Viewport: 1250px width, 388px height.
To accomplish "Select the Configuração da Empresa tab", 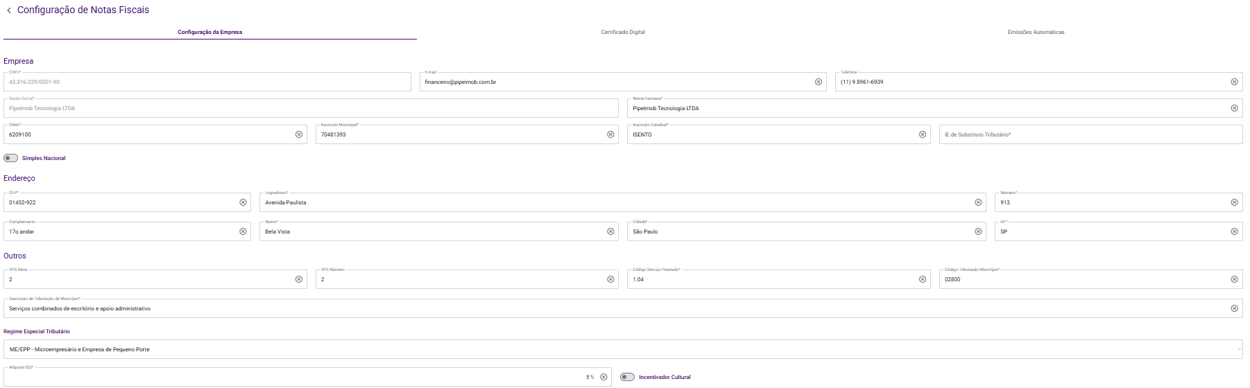I will (209, 32).
